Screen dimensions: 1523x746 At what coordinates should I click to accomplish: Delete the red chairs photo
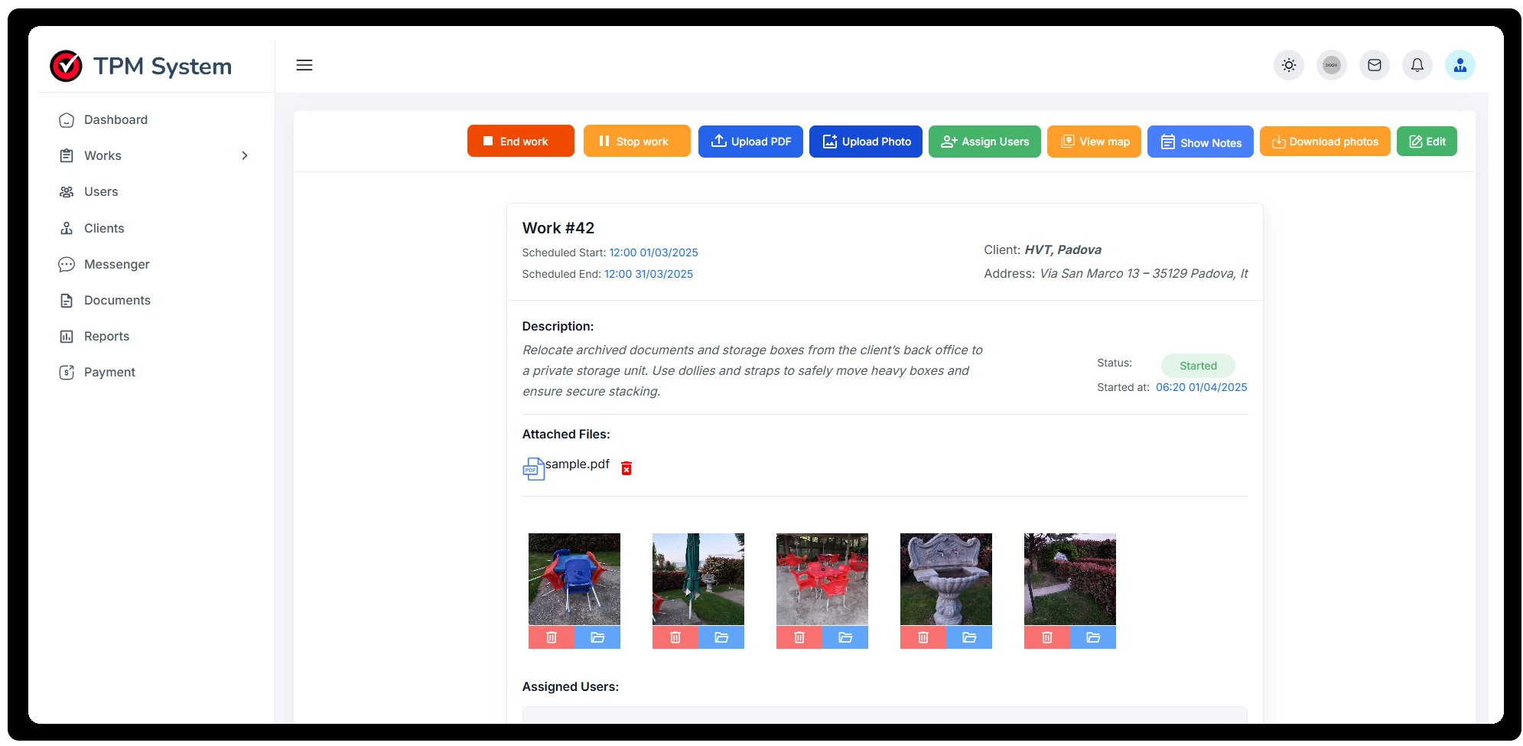[799, 637]
